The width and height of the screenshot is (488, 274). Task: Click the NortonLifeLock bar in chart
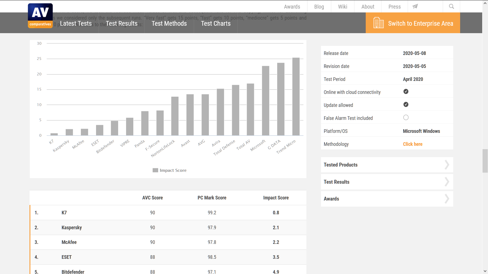(175, 116)
